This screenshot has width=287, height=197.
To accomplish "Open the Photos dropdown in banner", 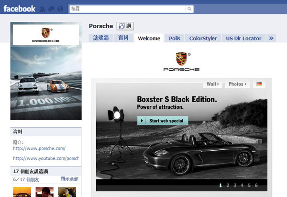I will [238, 84].
